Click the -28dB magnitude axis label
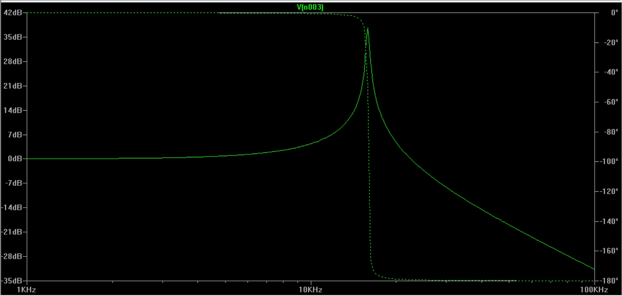622x296 pixels. click(x=11, y=256)
